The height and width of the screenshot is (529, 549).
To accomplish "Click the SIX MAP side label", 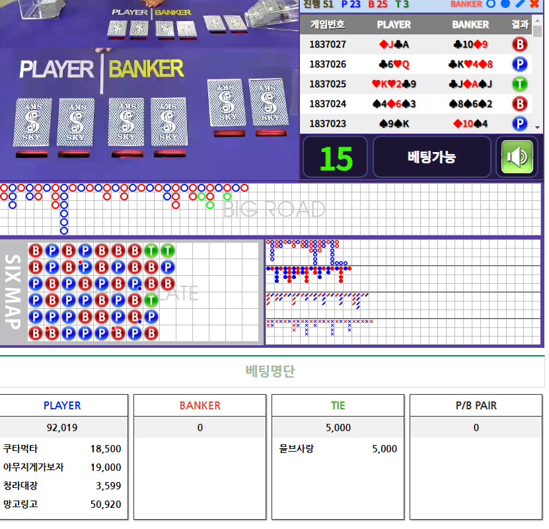I will point(13,292).
